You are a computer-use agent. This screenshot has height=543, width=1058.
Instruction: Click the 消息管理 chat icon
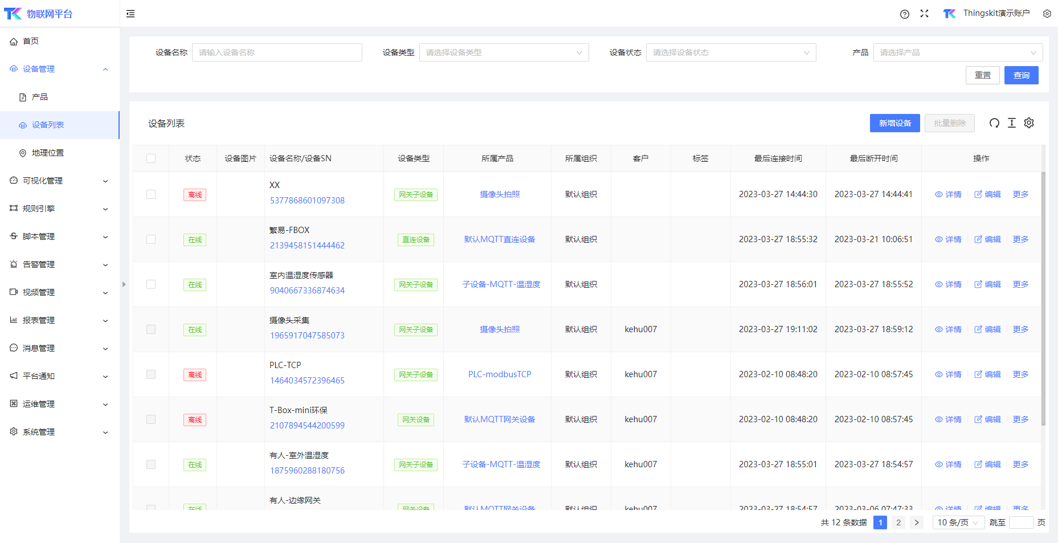tap(14, 348)
